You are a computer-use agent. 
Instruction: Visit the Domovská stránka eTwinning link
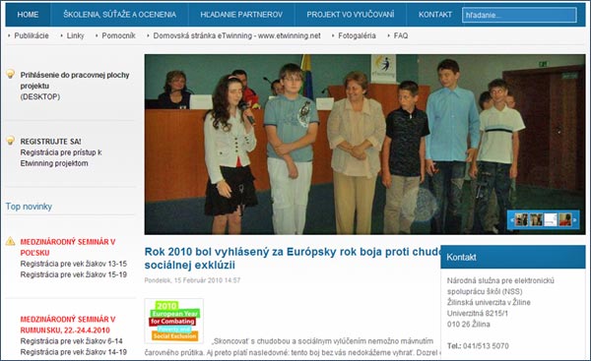(x=236, y=35)
